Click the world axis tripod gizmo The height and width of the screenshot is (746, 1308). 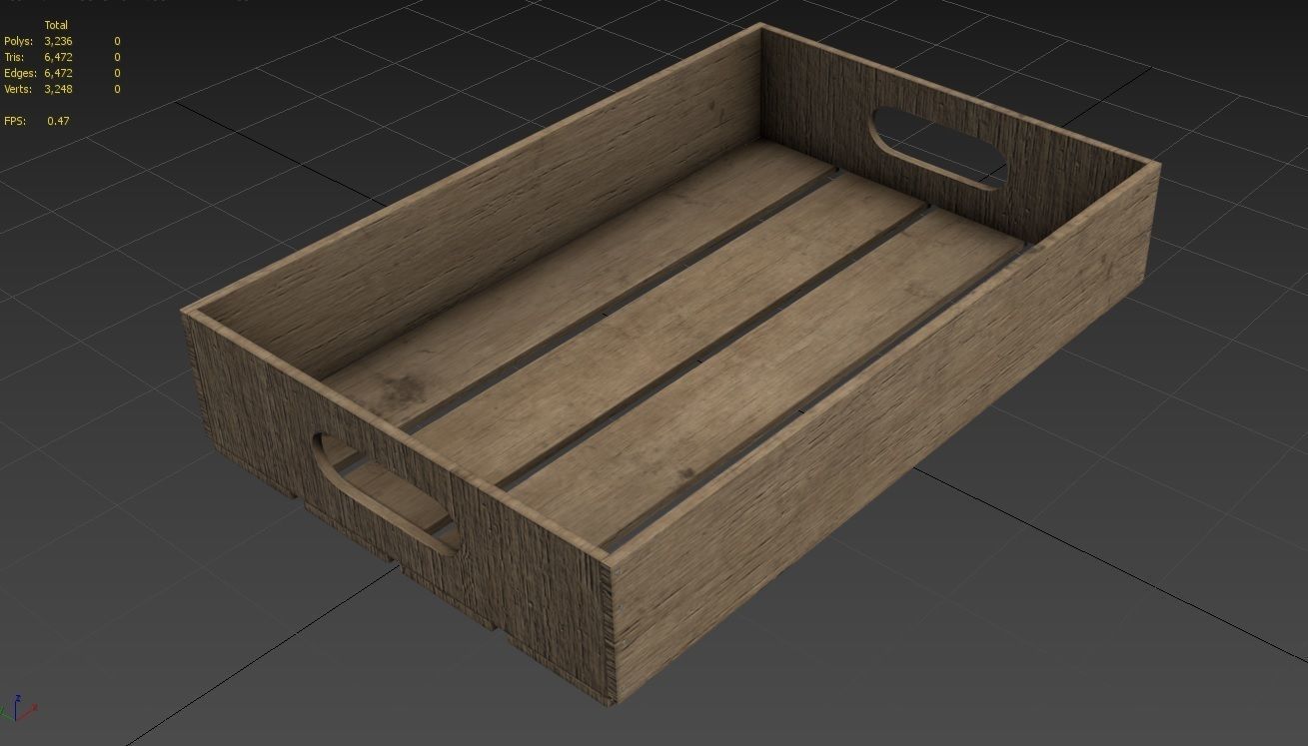(20, 707)
